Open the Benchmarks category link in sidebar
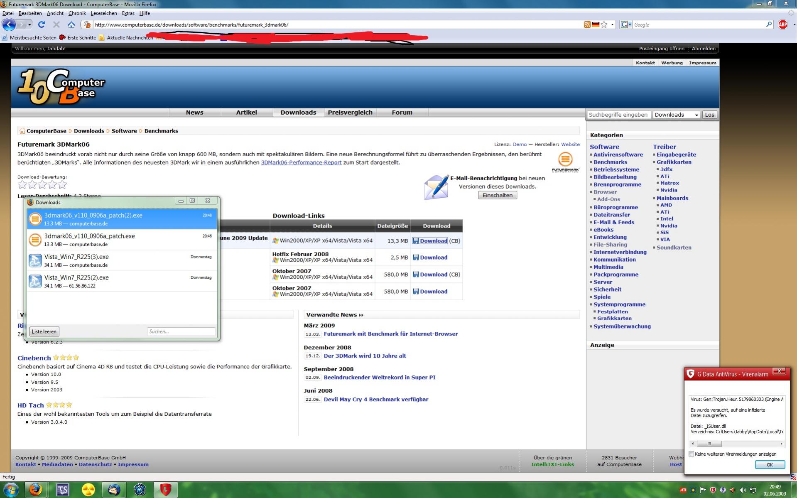This screenshot has height=498, width=797. pyautogui.click(x=610, y=162)
